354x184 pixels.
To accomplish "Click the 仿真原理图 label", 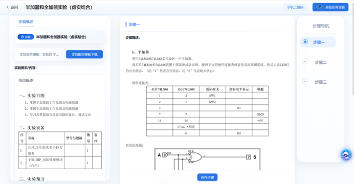I will (x=134, y=146).
